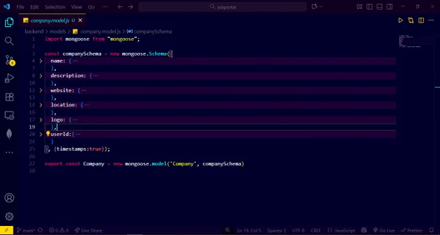Close the company.model.js tab

click(x=80, y=21)
